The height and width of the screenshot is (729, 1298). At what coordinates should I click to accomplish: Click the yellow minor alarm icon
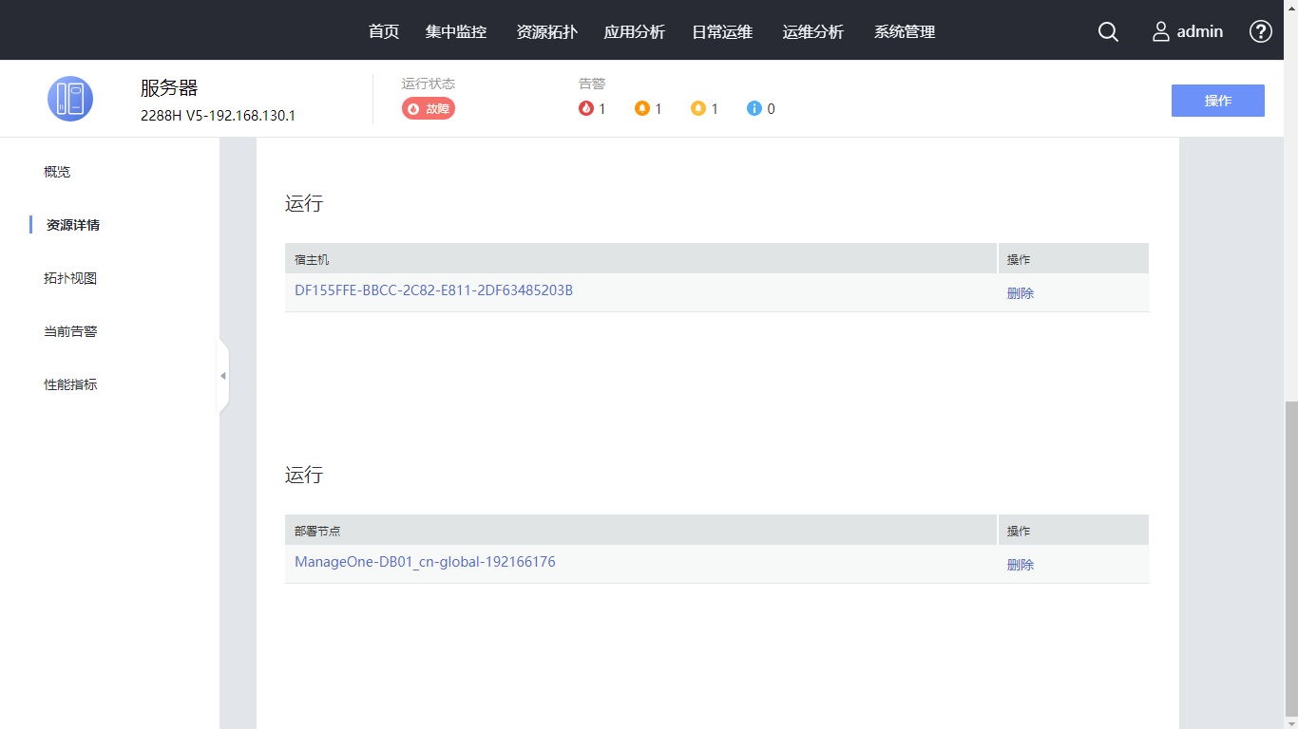[x=698, y=109]
